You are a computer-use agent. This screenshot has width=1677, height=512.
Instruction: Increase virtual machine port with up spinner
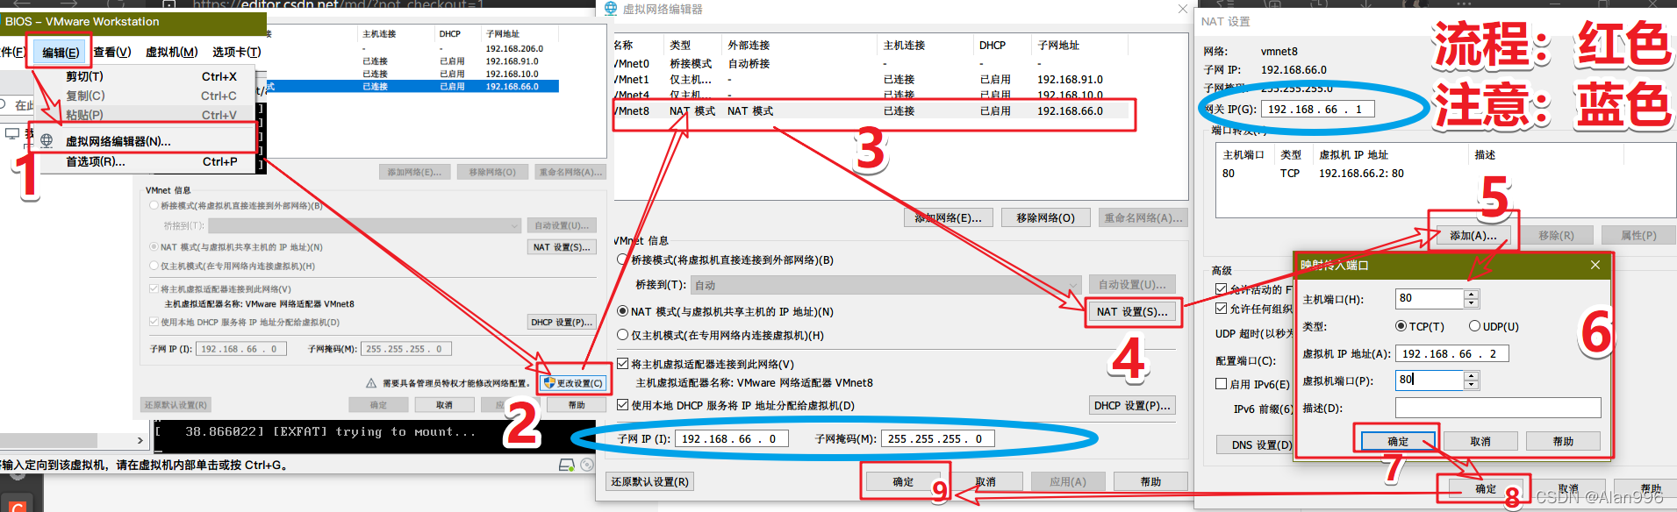[x=1472, y=375]
